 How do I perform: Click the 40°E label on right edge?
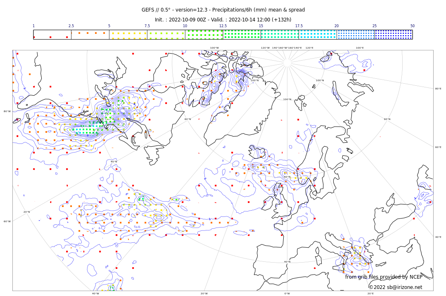[x=438, y=237]
